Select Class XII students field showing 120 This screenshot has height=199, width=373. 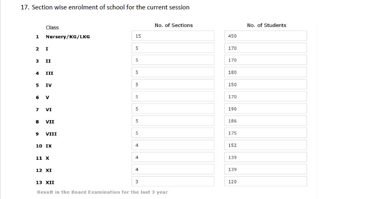[266, 181]
